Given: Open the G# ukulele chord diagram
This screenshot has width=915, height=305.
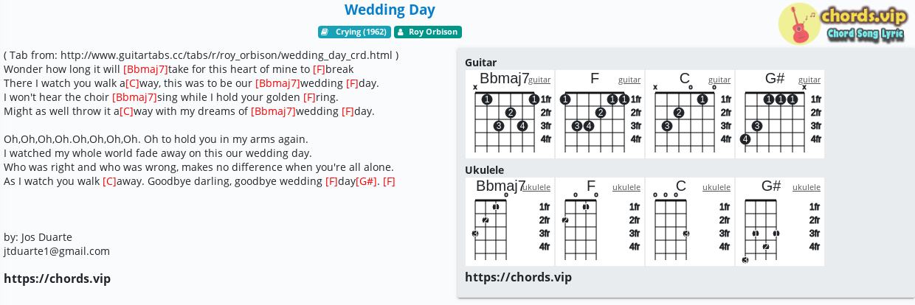Looking at the screenshot, I should [x=780, y=222].
